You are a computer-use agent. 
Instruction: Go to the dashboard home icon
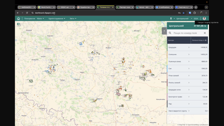tap(19, 19)
